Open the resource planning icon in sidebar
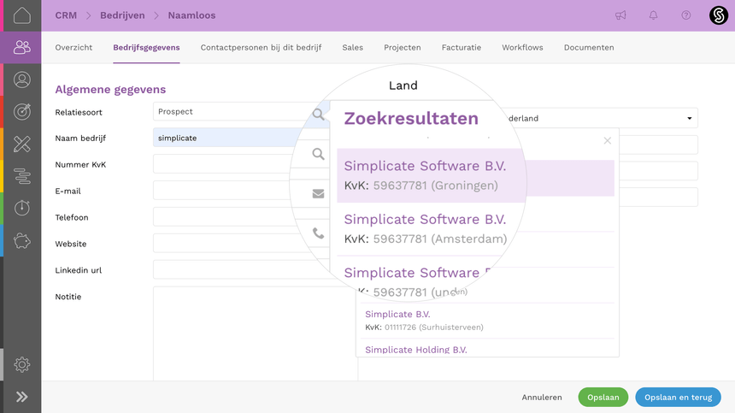 click(21, 176)
